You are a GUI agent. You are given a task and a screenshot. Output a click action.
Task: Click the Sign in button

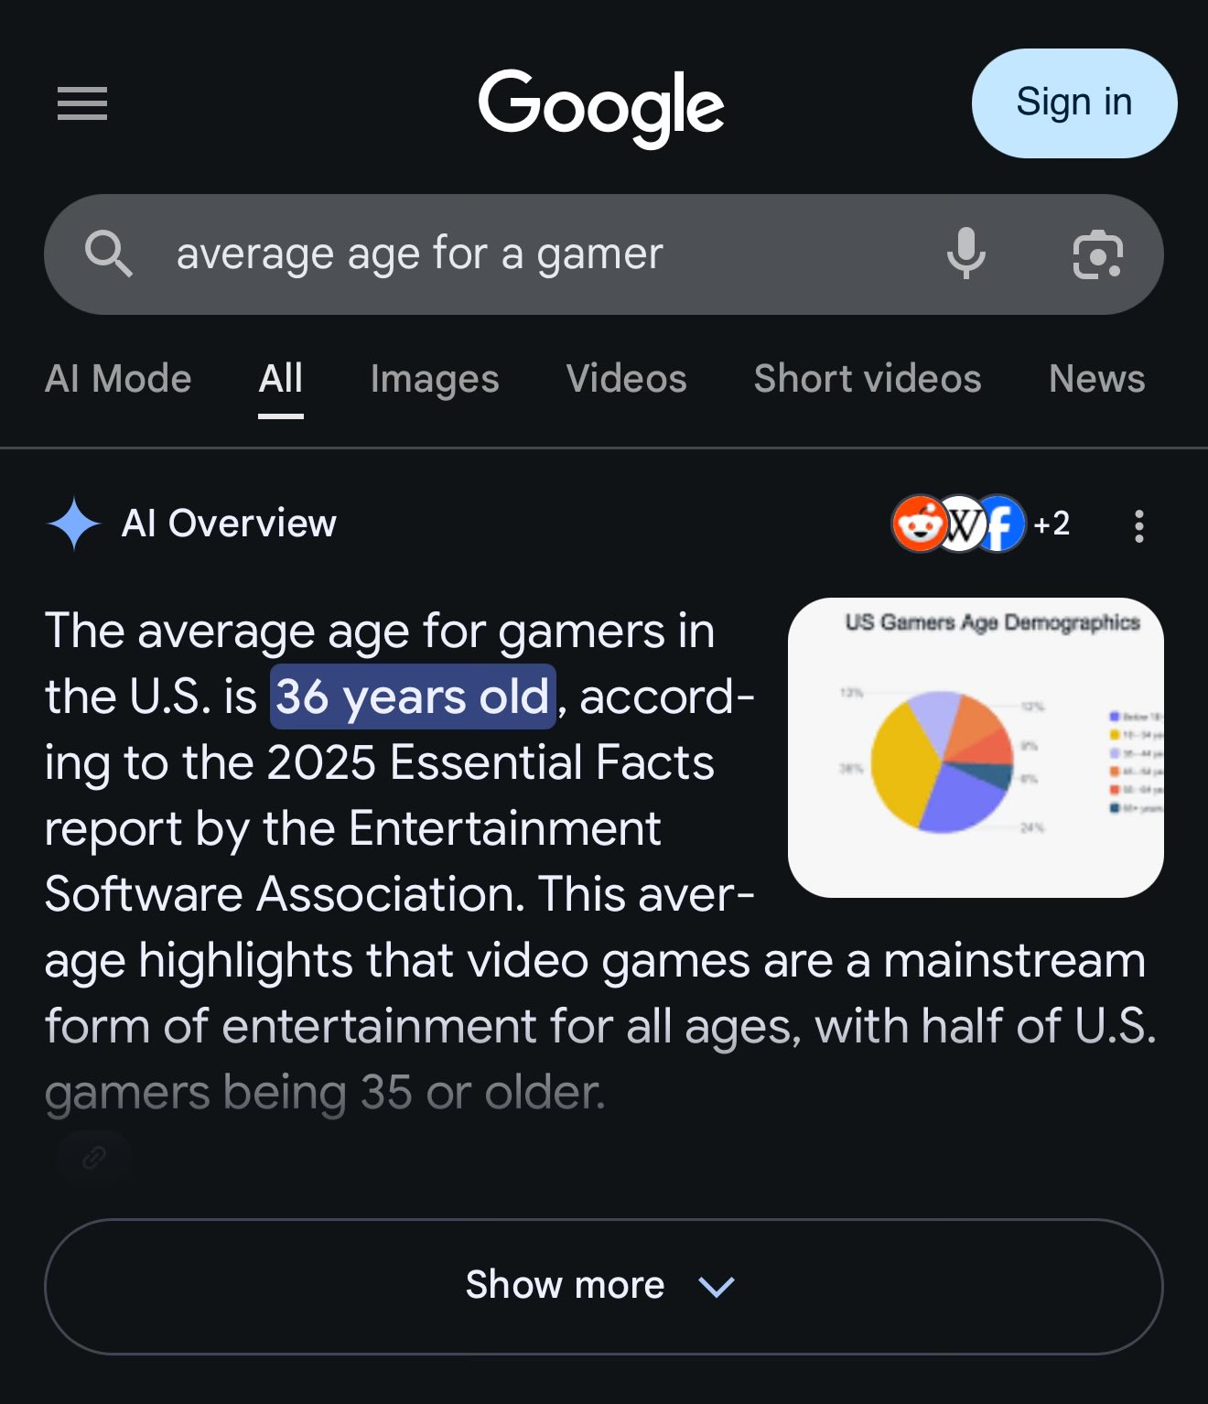pos(1074,103)
